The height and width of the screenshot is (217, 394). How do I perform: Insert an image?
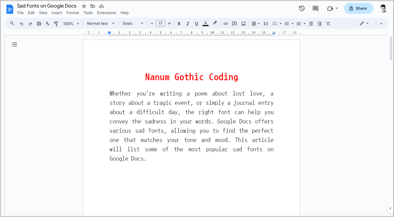tap(243, 24)
